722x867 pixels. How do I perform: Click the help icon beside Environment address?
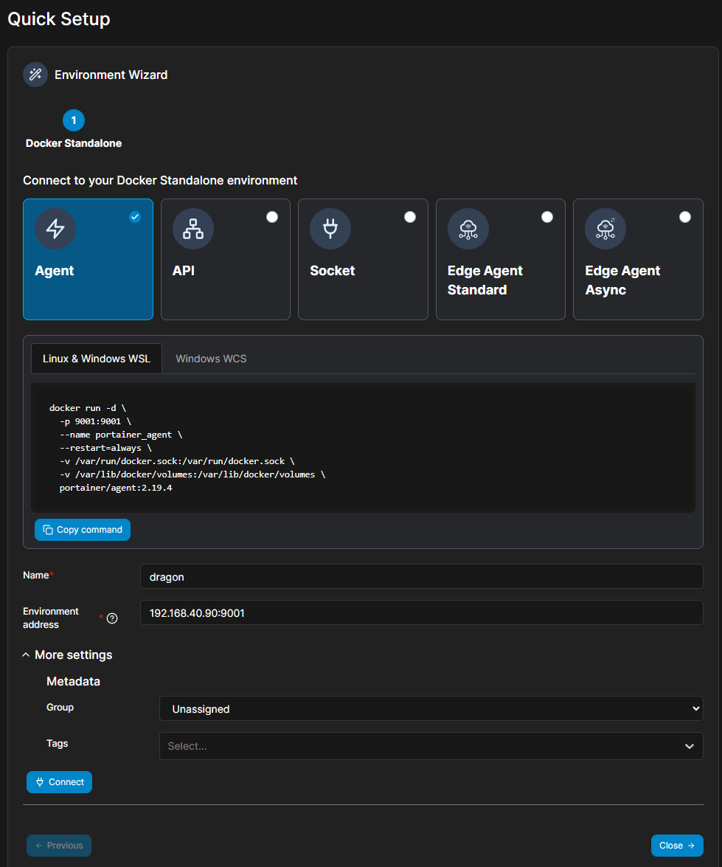click(x=112, y=618)
